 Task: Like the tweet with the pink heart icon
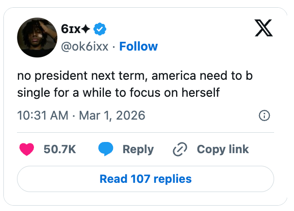pos(26,149)
